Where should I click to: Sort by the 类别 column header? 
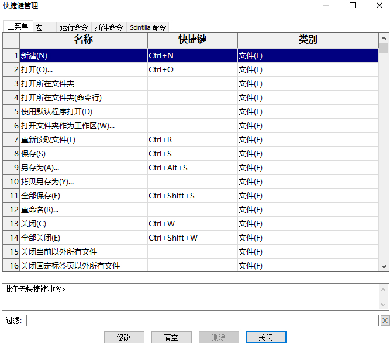point(308,40)
